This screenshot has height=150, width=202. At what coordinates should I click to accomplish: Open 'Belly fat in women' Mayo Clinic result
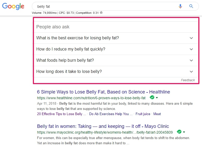point(103,126)
